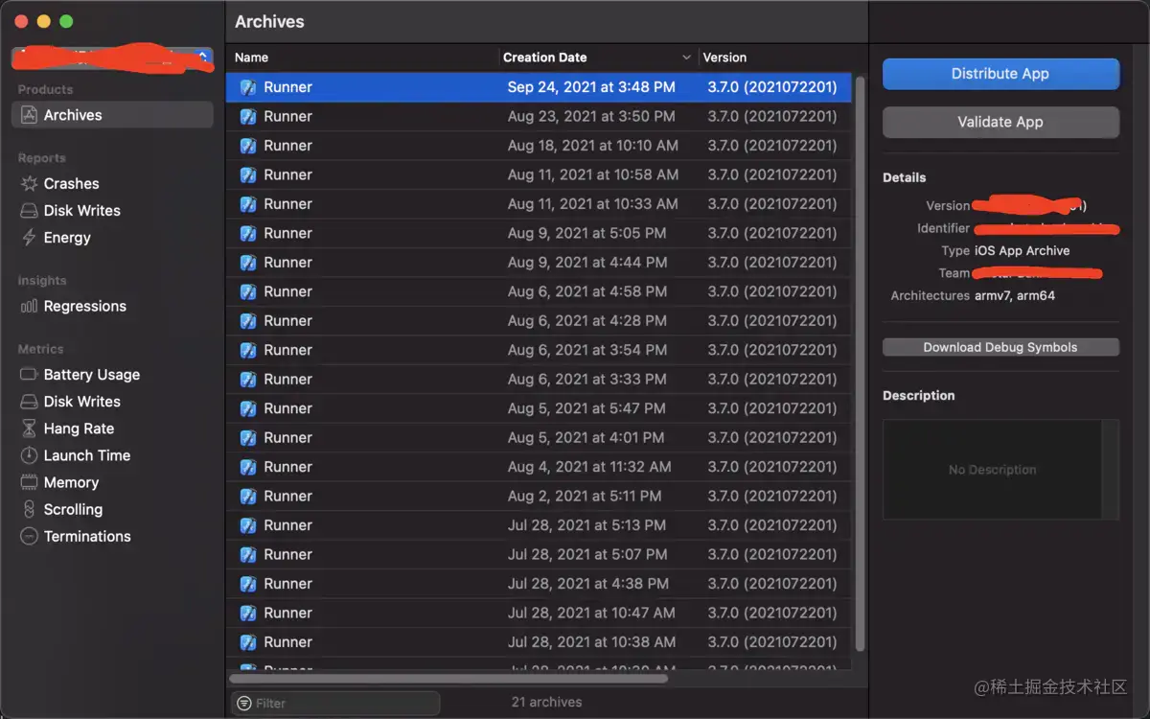Click the Runner app icon for Aug 23, 2021

[x=248, y=116]
